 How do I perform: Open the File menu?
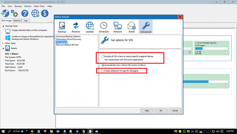3,6
